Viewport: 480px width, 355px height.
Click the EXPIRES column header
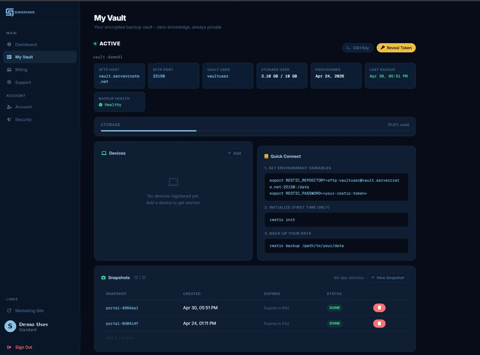point(272,294)
